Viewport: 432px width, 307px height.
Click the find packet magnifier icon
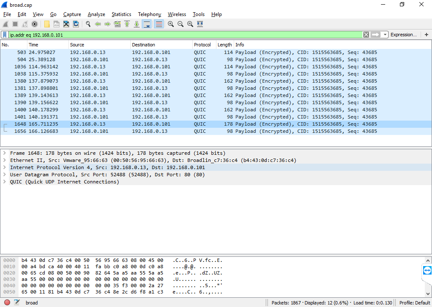pyautogui.click(x=88, y=24)
